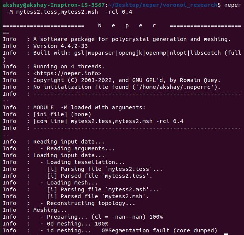The image size is (244, 235).
Task: Click 'Running on 4 threads.' line
Action: coord(69,66)
